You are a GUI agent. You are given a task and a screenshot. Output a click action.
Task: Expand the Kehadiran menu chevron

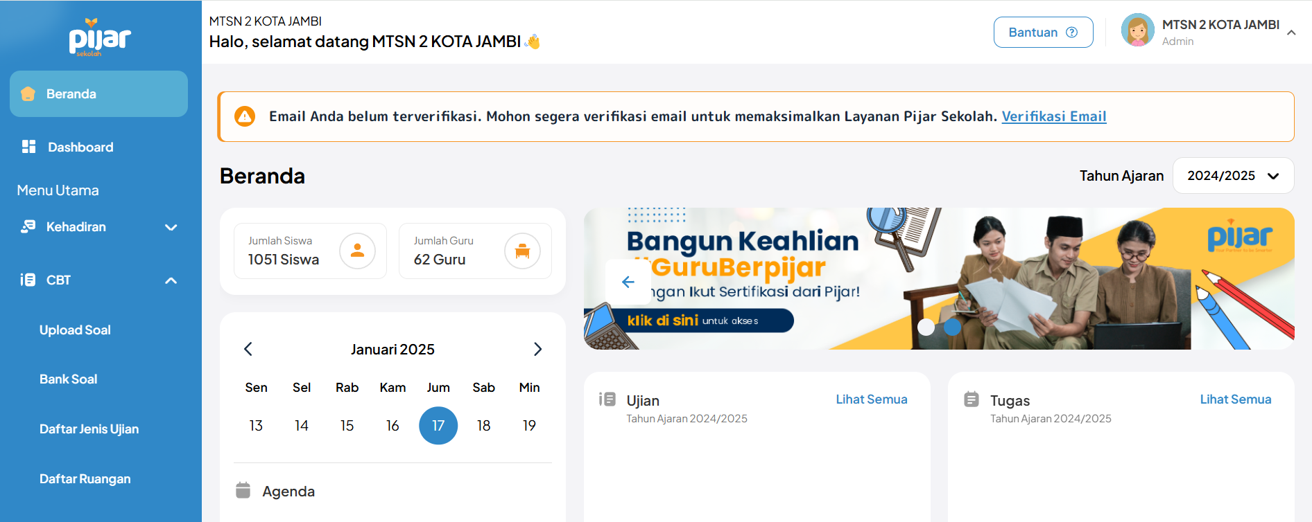tap(171, 227)
